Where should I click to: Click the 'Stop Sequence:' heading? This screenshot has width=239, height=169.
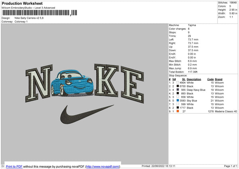pyautogui.click(x=178, y=75)
